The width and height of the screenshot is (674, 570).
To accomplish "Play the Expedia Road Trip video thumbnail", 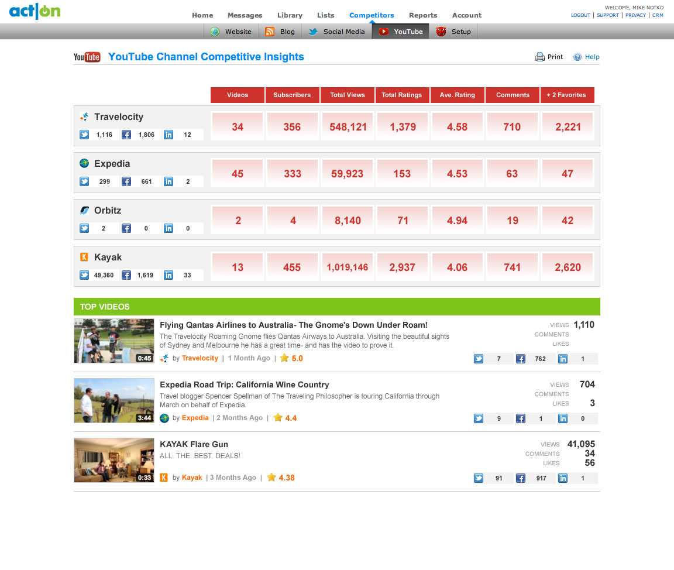I will [114, 401].
